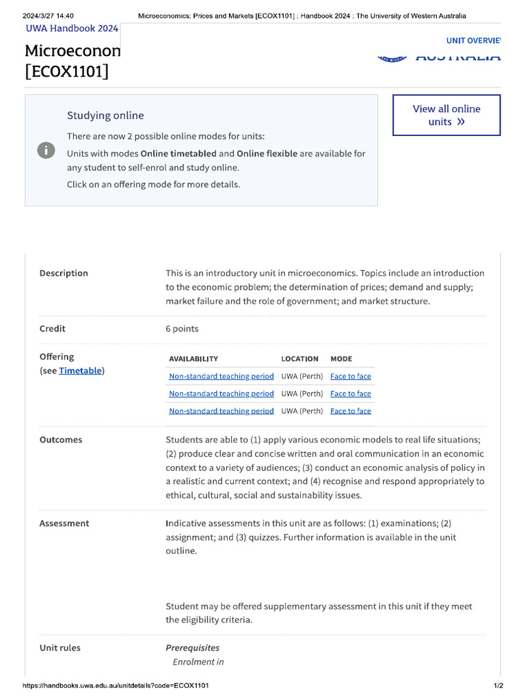Open the second row's Face to face mode link
The width and height of the screenshot is (525, 700).
[351, 394]
